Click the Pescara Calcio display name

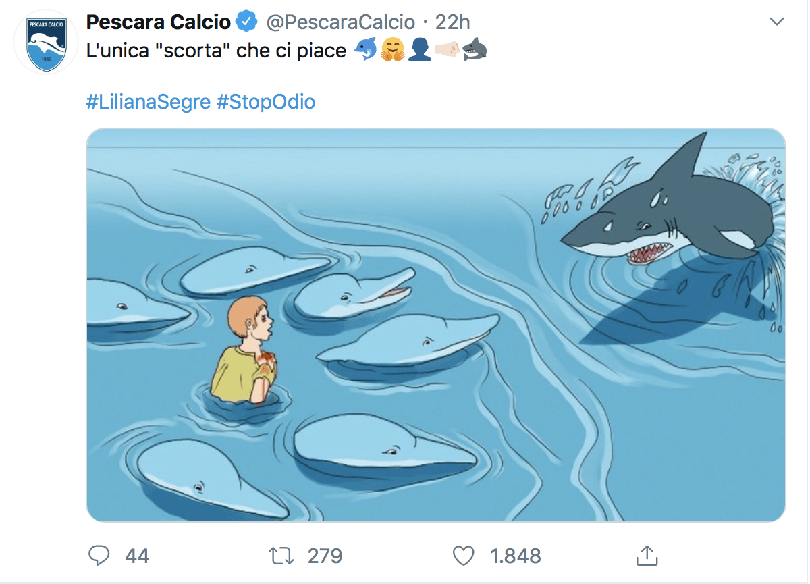pos(159,22)
